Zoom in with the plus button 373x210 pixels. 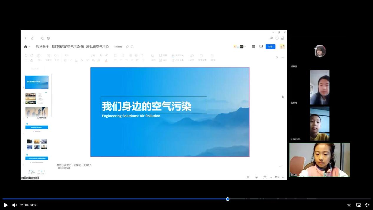[283, 177]
